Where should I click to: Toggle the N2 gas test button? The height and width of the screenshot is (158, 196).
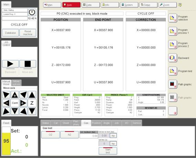tap(70, 135)
